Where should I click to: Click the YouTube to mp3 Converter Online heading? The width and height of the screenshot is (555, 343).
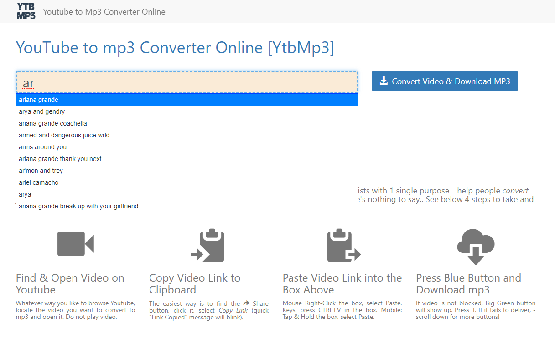[175, 48]
